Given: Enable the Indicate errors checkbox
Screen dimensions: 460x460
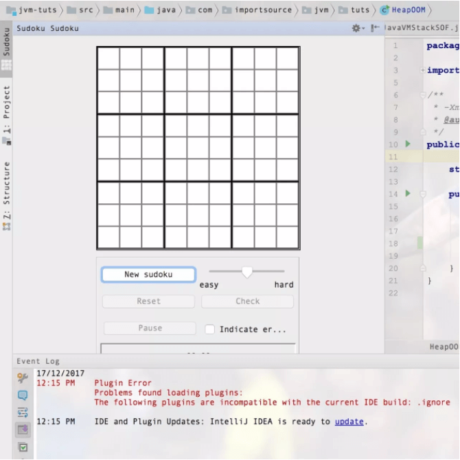Looking at the screenshot, I should [x=210, y=329].
